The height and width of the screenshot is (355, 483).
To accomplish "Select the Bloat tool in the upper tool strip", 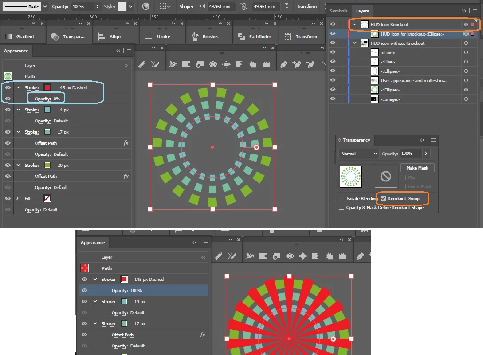I will (x=226, y=64).
